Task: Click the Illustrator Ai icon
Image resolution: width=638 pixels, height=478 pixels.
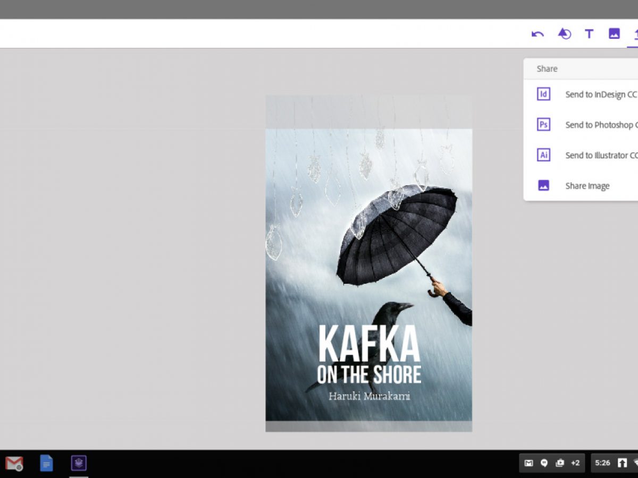Action: (x=543, y=155)
